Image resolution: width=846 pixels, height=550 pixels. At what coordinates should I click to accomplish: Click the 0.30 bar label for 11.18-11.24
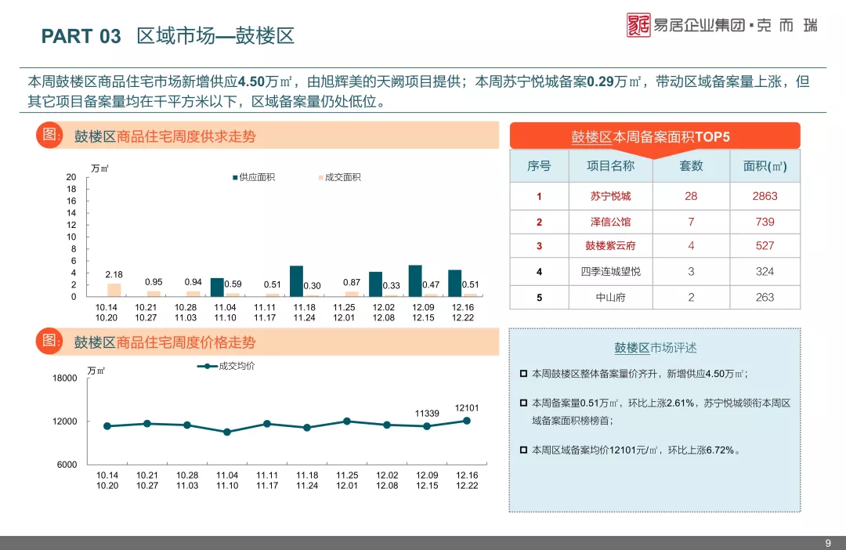tap(313, 286)
